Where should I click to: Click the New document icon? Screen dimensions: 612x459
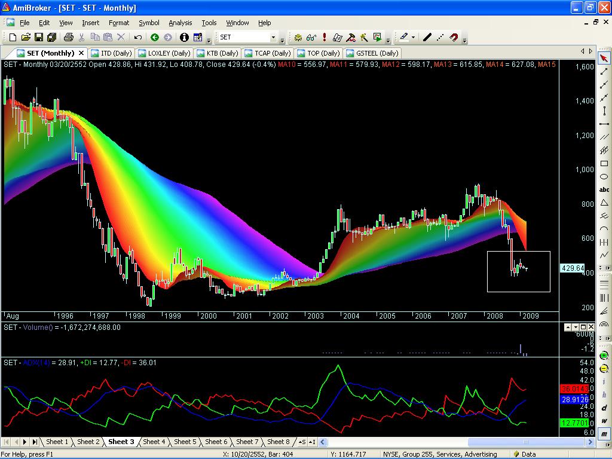pyautogui.click(x=13, y=38)
